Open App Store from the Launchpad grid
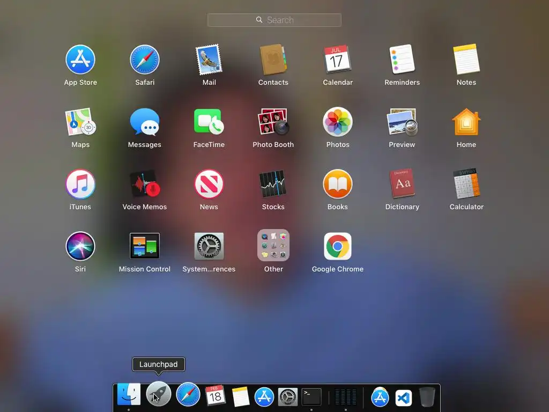The image size is (549, 412). (80, 60)
